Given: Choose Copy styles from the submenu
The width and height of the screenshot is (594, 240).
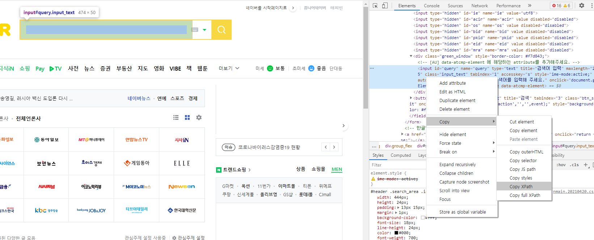Looking at the screenshot, I should (x=524, y=178).
